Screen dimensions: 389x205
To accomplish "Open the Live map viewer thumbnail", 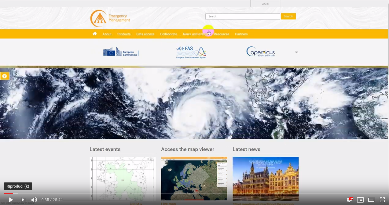I will (194, 178).
